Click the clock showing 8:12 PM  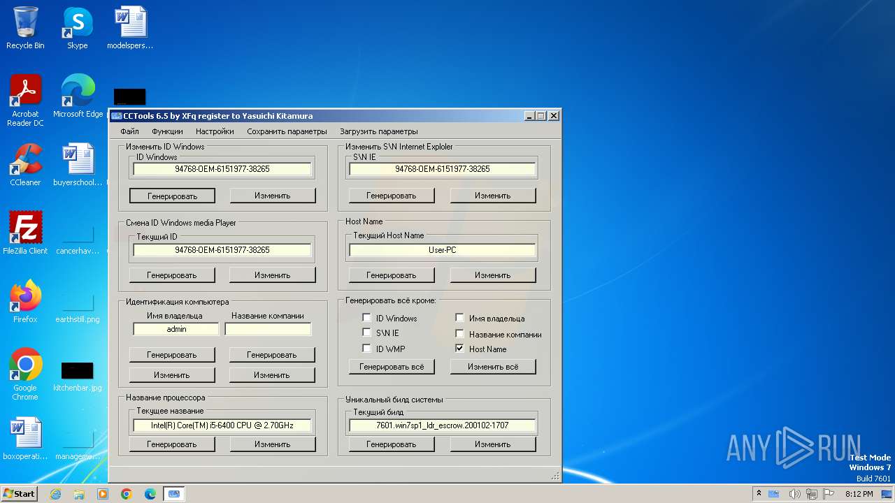pos(859,494)
